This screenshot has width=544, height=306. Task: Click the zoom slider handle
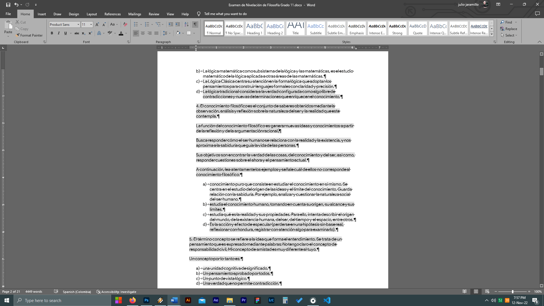point(513,292)
